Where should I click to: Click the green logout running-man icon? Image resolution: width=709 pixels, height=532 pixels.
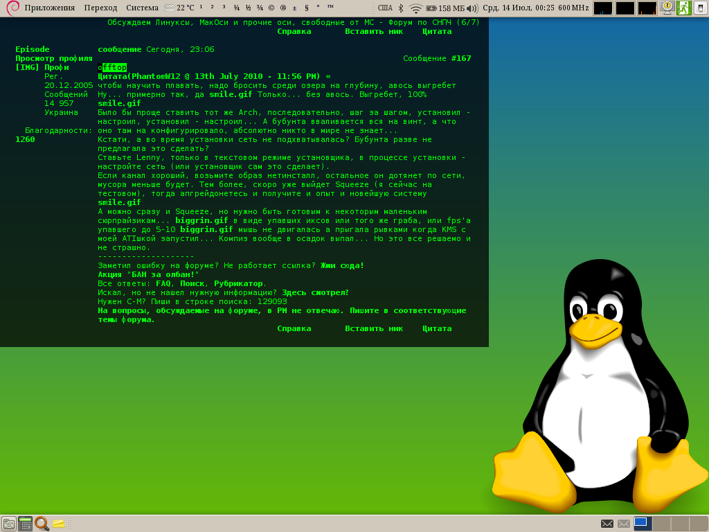pos(683,8)
